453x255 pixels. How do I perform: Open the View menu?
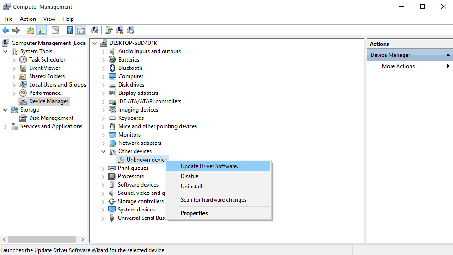click(x=49, y=19)
